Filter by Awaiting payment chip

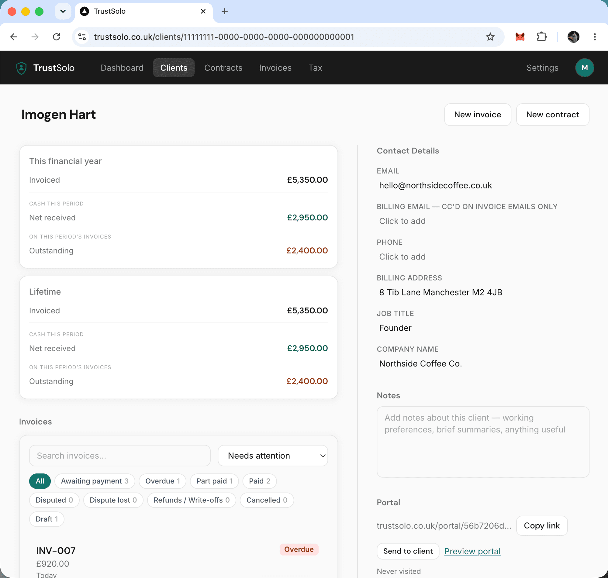pyautogui.click(x=95, y=481)
